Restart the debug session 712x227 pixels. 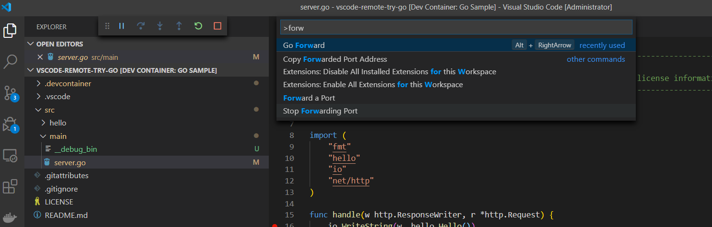pyautogui.click(x=198, y=26)
